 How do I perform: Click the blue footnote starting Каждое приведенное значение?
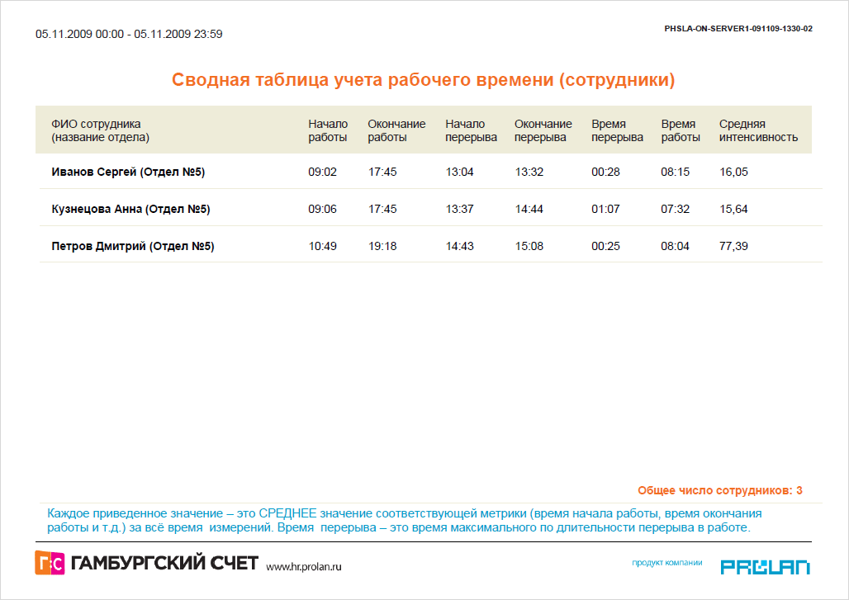(x=404, y=521)
